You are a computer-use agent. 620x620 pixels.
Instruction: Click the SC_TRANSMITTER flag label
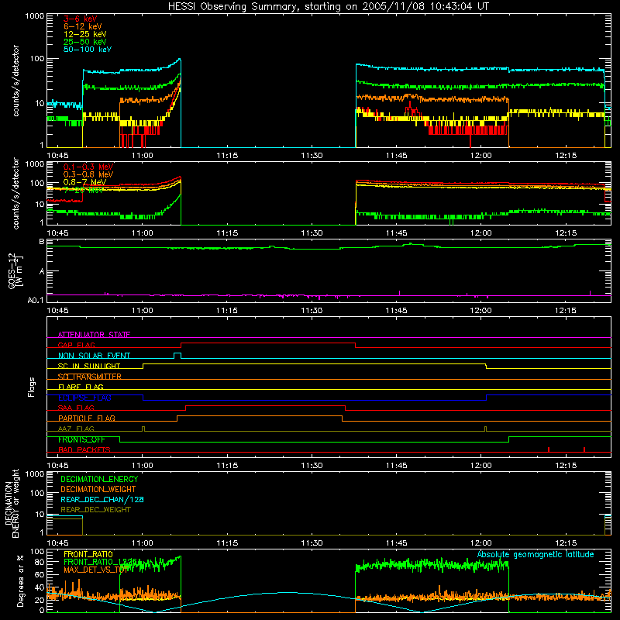[x=89, y=377]
